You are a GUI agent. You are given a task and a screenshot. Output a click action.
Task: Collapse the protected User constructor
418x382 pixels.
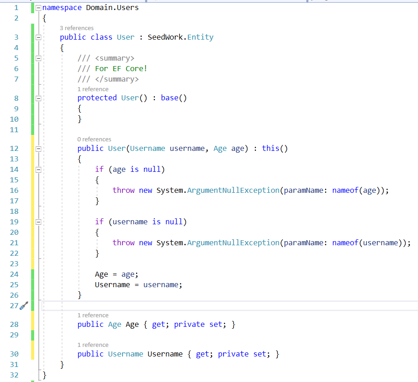[38, 98]
